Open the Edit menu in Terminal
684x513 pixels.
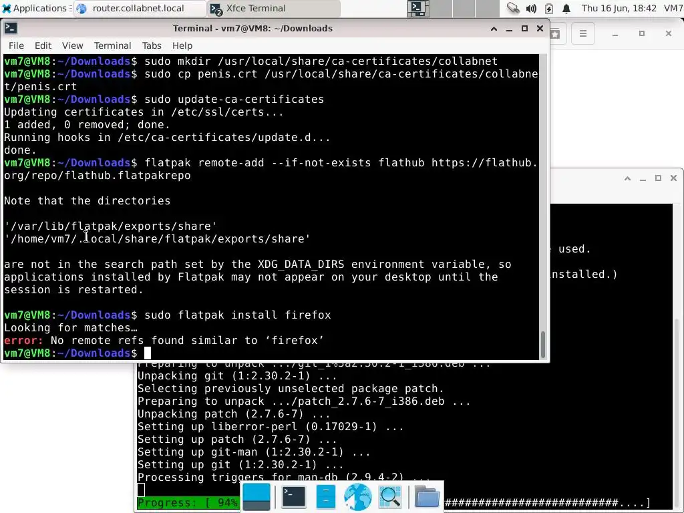(x=43, y=45)
